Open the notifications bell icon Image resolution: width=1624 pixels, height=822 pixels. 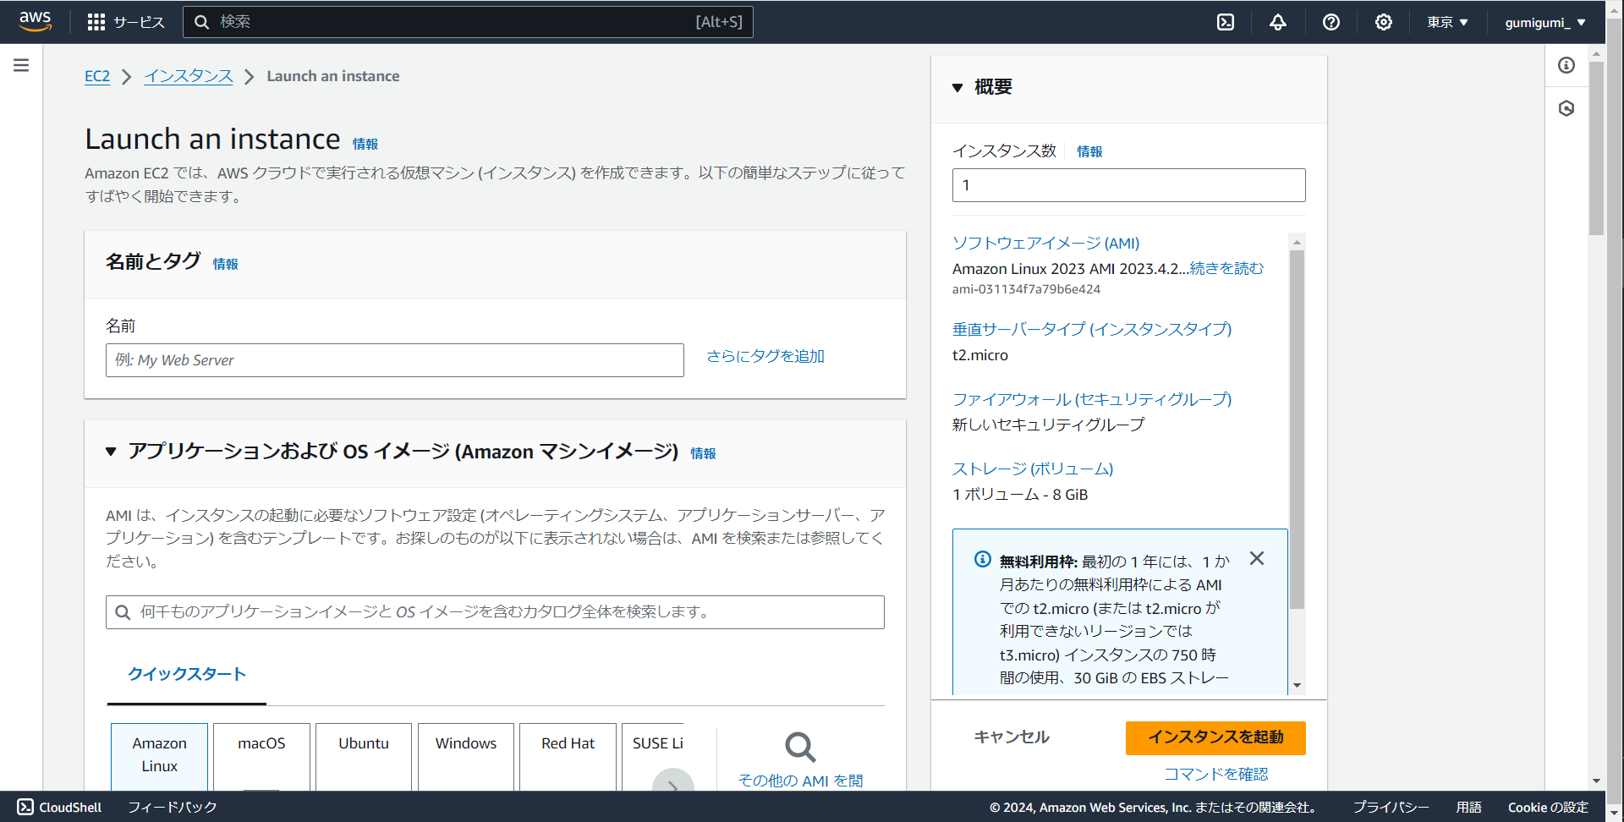click(1277, 21)
